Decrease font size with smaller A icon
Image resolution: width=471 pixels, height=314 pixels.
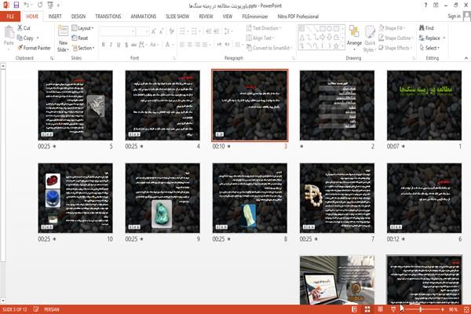pos(162,31)
